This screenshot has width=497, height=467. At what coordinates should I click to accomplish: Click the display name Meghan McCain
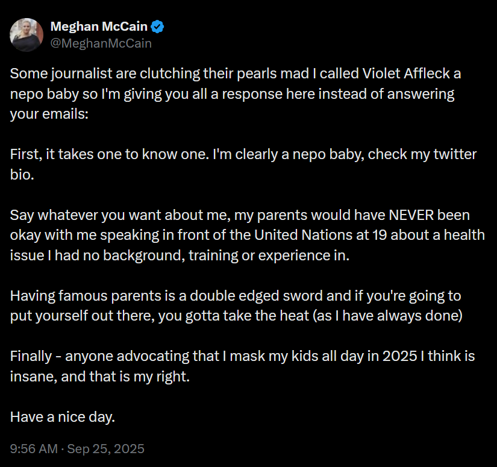coord(99,27)
